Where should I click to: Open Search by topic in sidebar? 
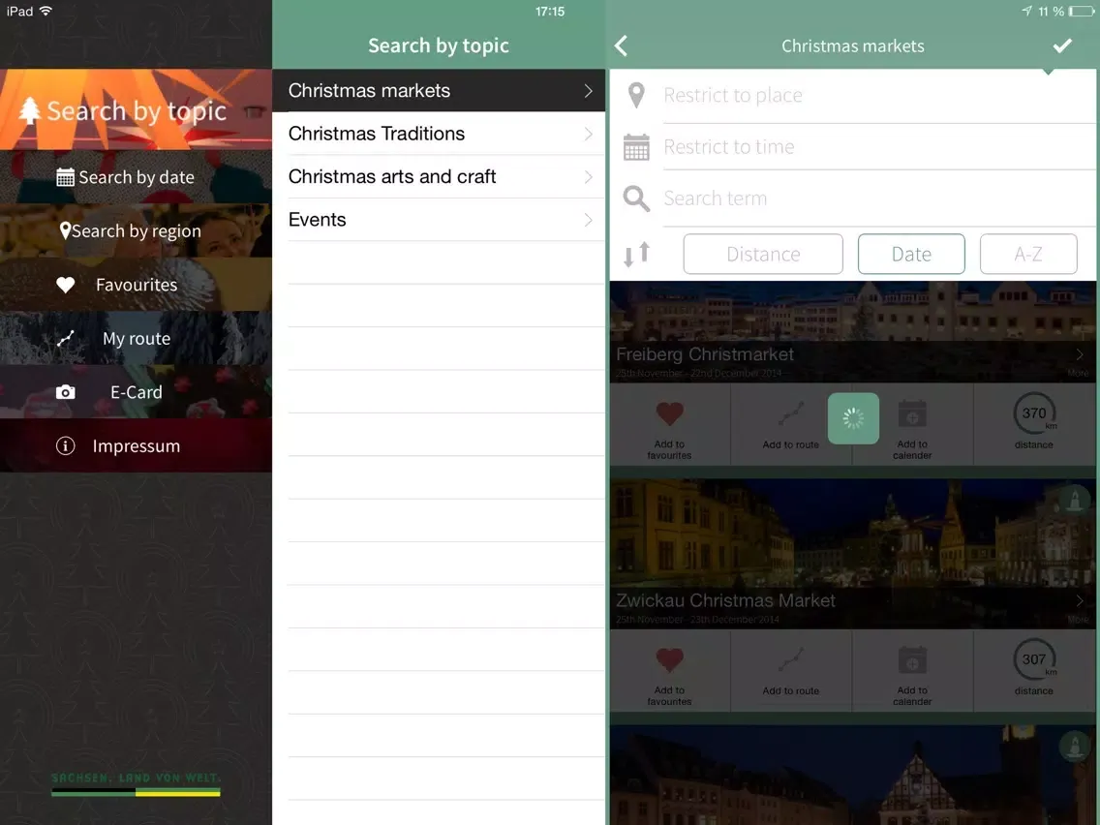(x=137, y=109)
